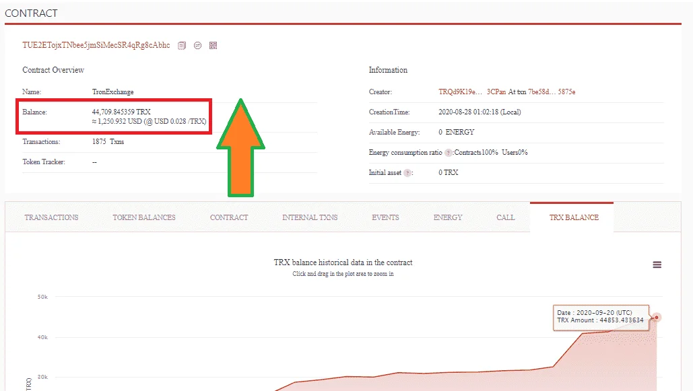
Task: Open the TOKEN BALANCES tab
Action: coord(144,217)
